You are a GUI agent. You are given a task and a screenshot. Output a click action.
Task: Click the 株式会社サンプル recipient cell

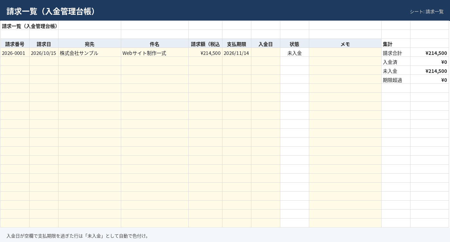pos(90,53)
